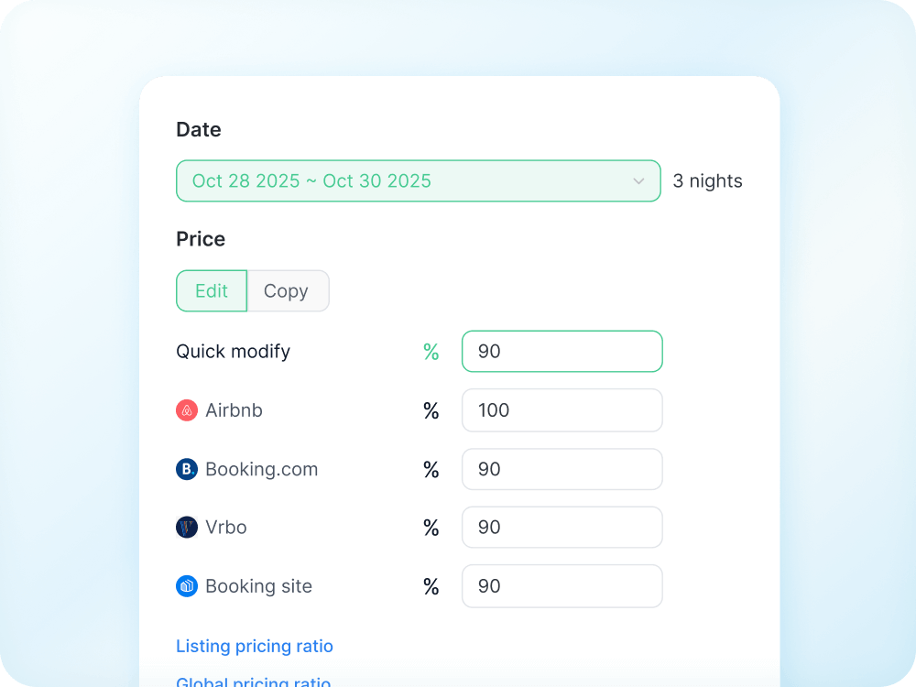Click the Booking site globe icon

(x=187, y=586)
